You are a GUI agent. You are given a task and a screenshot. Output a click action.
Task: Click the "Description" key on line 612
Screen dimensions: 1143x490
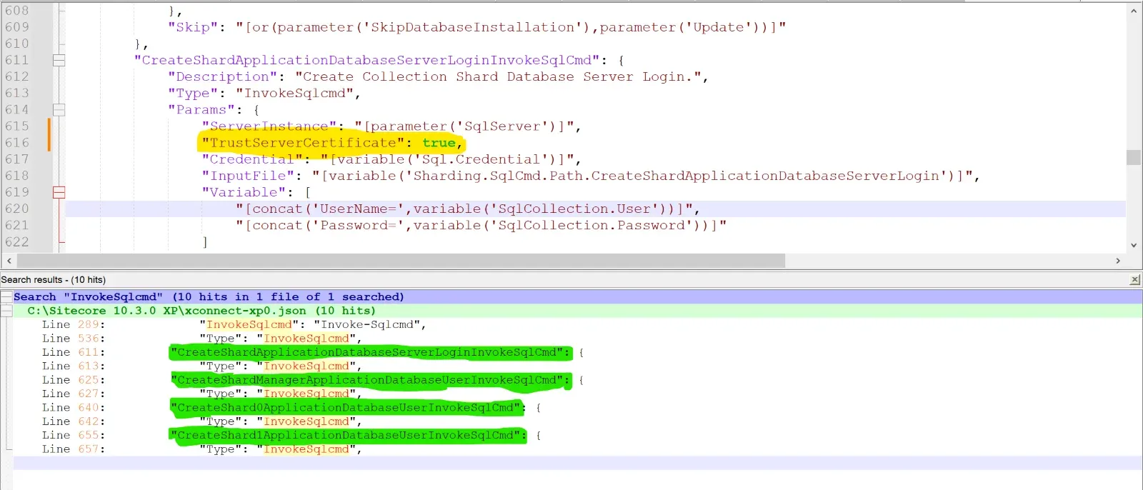[222, 77]
